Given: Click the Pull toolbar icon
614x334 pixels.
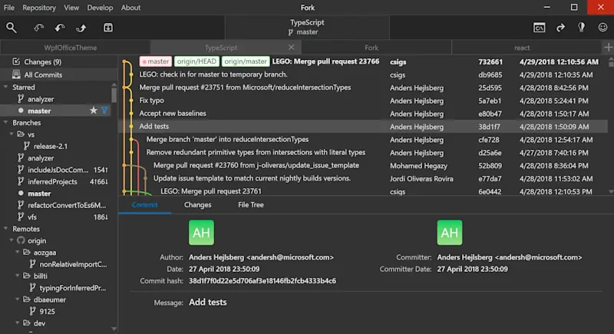Looking at the screenshot, I should click(60, 28).
